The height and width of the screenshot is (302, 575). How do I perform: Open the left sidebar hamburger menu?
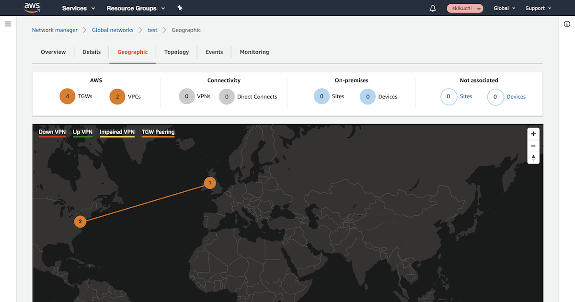tap(8, 23)
